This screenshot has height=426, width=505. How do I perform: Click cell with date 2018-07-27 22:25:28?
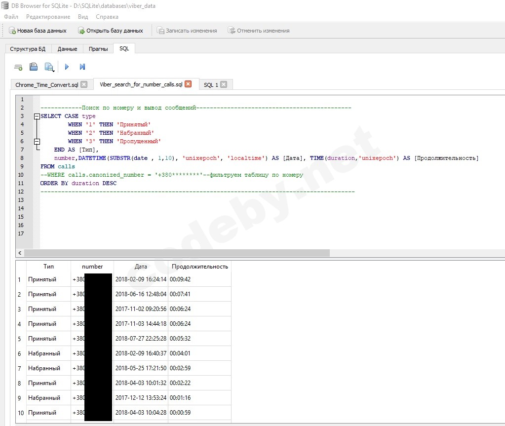coord(141,339)
